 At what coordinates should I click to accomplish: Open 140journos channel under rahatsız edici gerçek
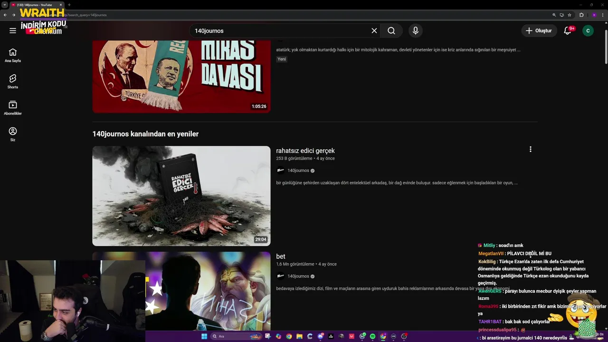pyautogui.click(x=298, y=171)
